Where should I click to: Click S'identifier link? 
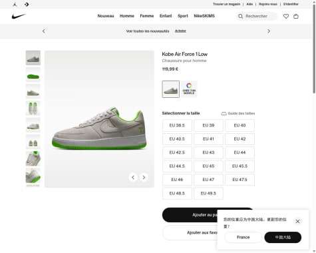291,4
